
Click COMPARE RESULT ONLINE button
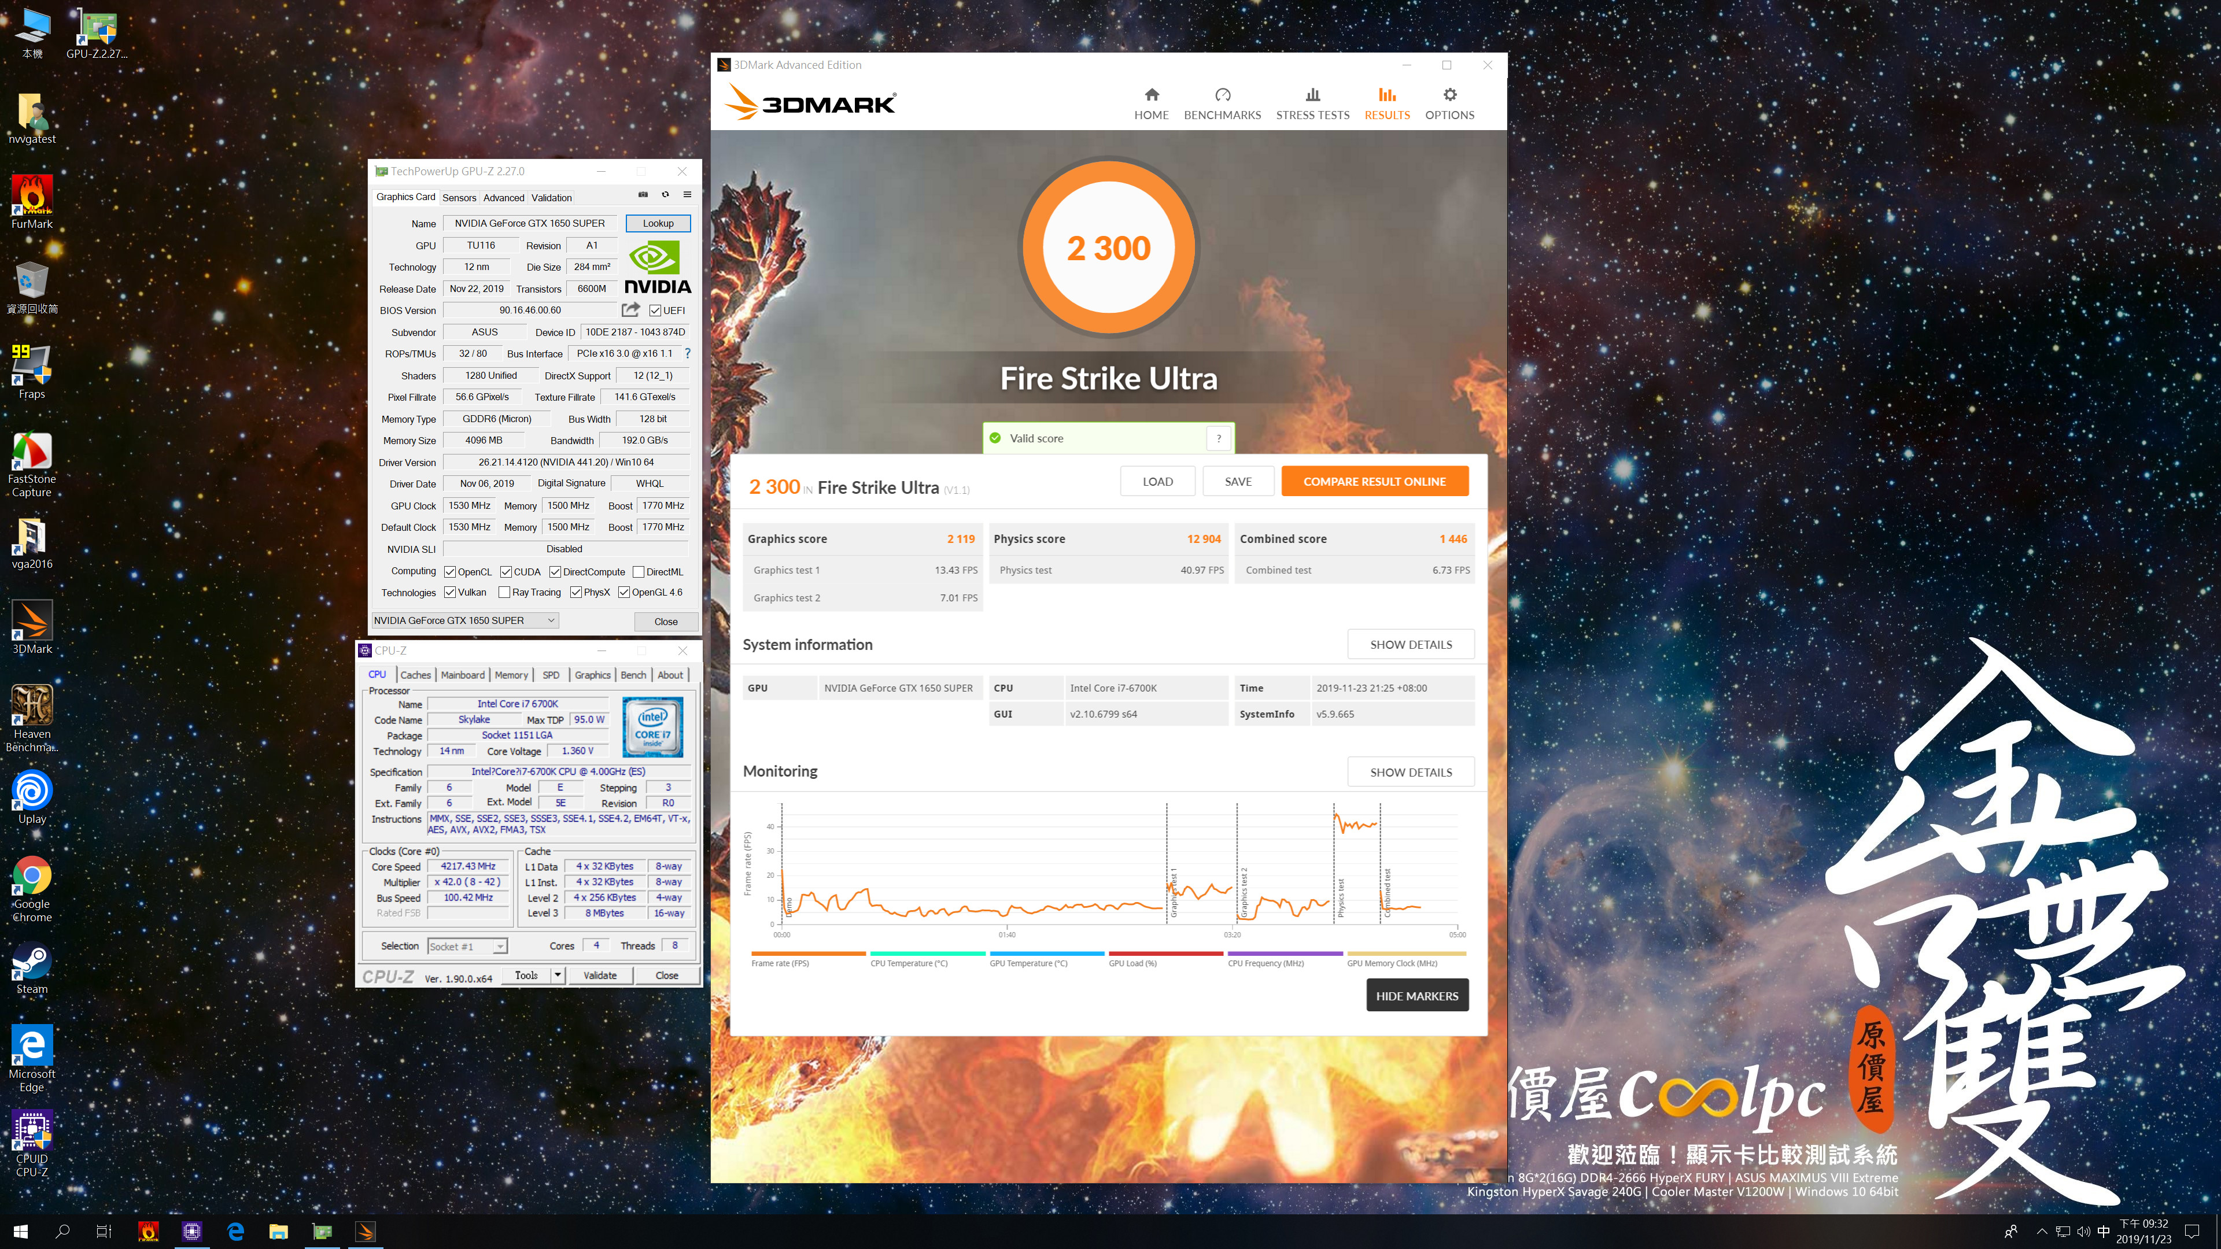[x=1374, y=481]
